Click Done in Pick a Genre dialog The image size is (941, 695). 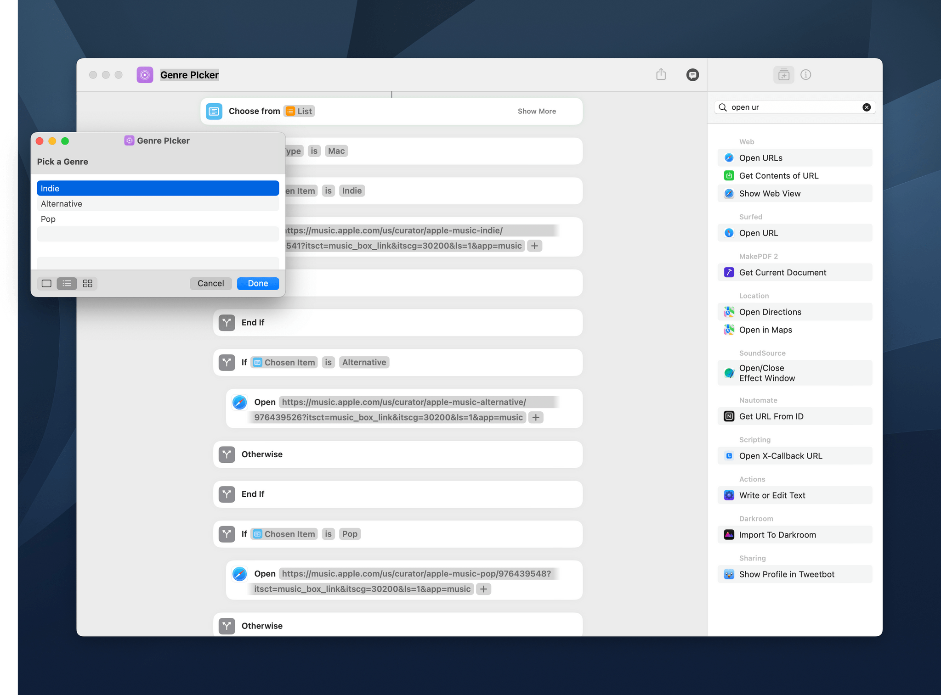point(258,284)
